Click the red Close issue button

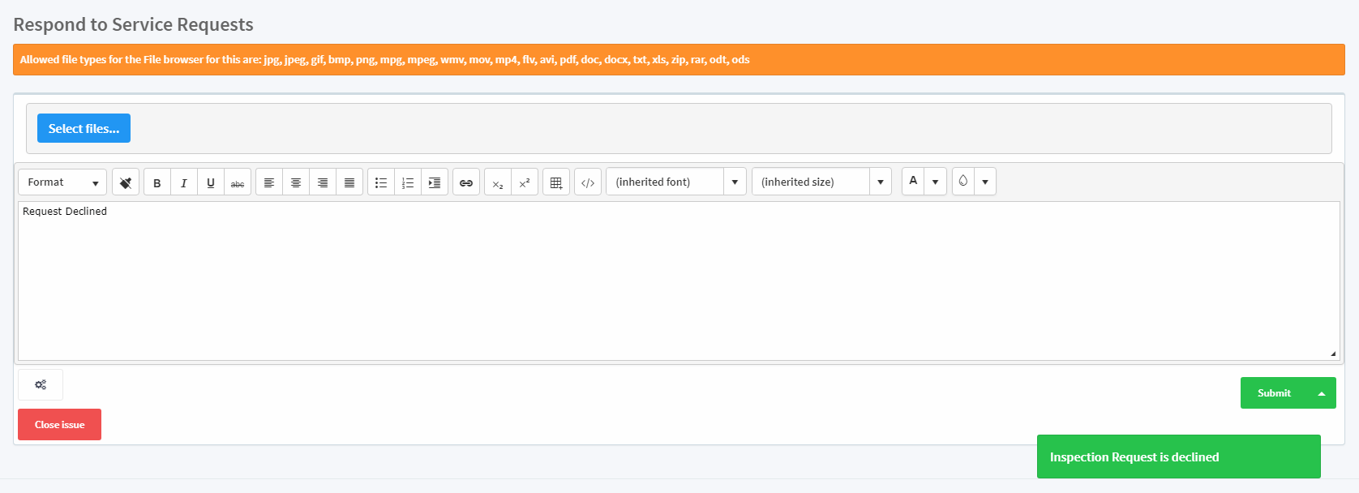coord(59,425)
